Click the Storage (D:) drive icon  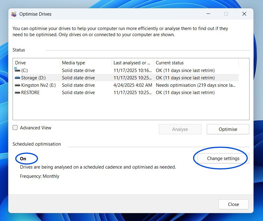pos(17,78)
